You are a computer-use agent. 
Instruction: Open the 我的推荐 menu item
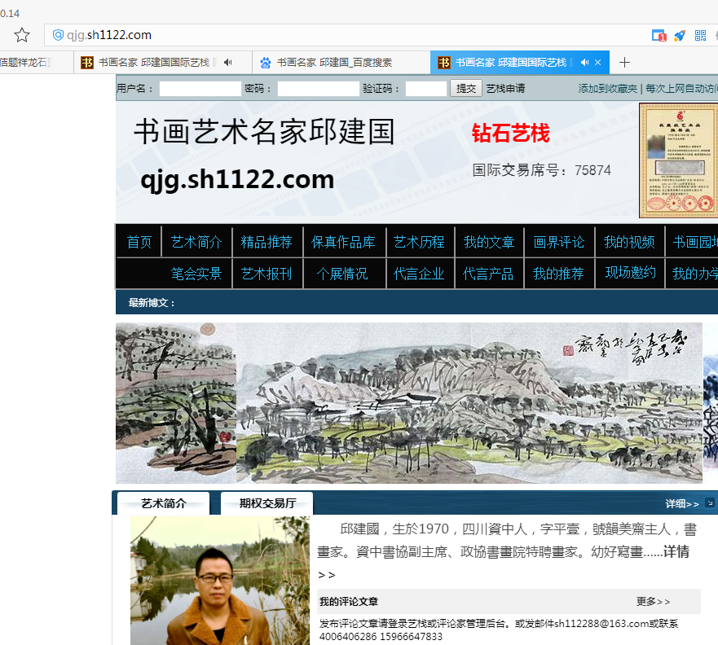tap(558, 274)
